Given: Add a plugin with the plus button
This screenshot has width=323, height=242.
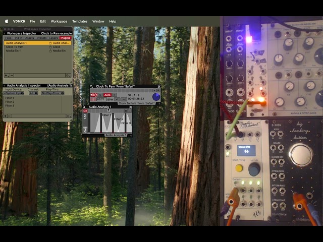Looking at the screenshot, I should 6,76.
